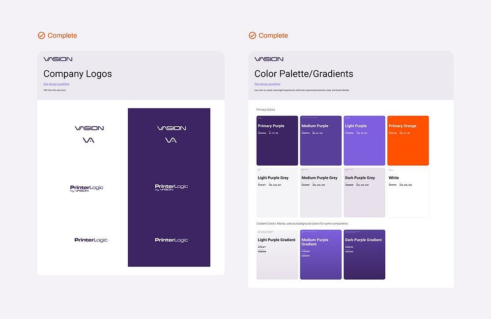This screenshot has width=491, height=319.
Task: Pick the Light Purple Grey swatch
Action: [277, 193]
